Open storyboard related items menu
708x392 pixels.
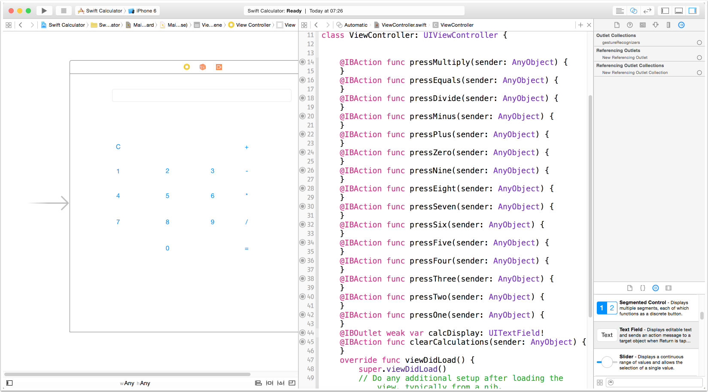click(9, 25)
